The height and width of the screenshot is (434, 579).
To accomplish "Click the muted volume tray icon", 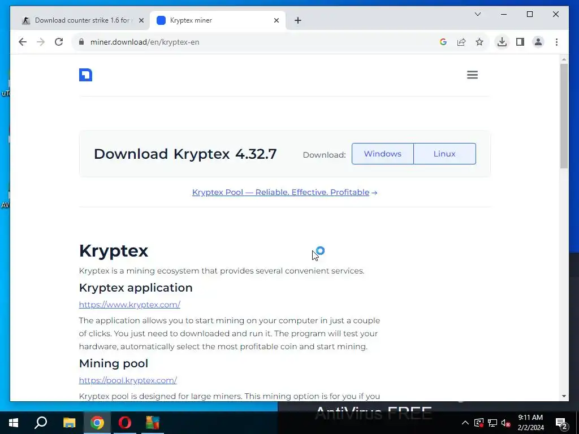I will [506, 423].
